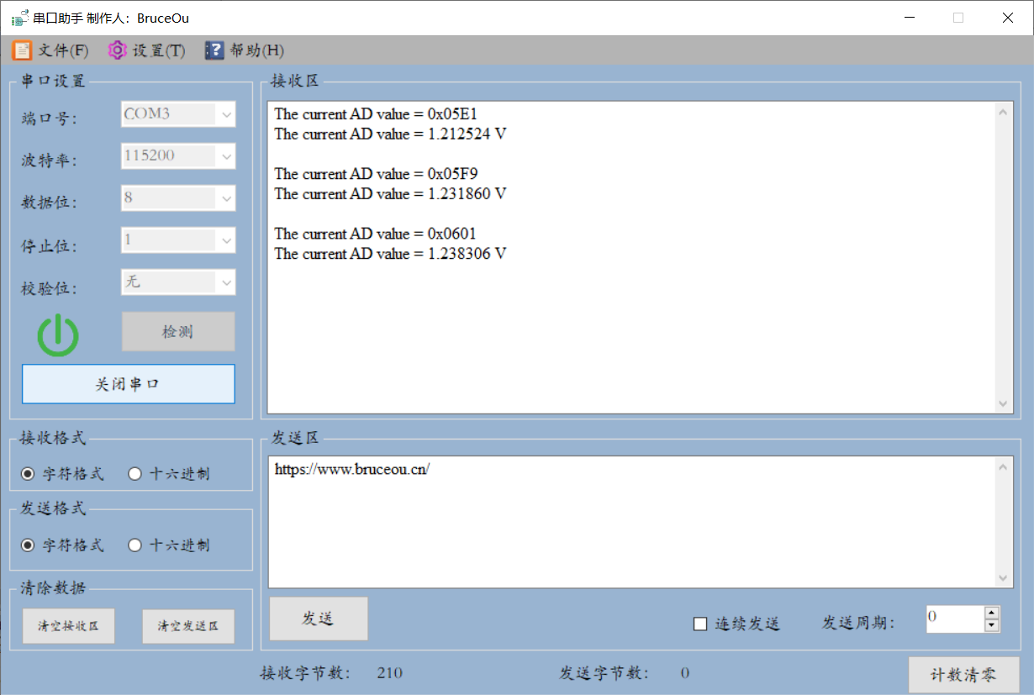Click the https://www.bruceou.cn/ text
The width and height of the screenshot is (1034, 695).
coord(352,470)
